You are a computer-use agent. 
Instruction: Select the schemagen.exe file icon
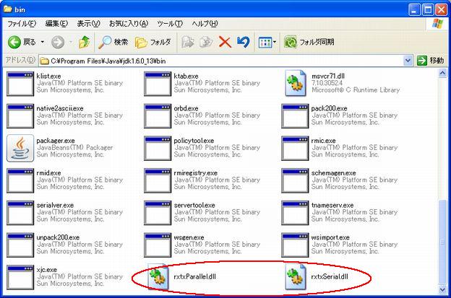pos(295,180)
